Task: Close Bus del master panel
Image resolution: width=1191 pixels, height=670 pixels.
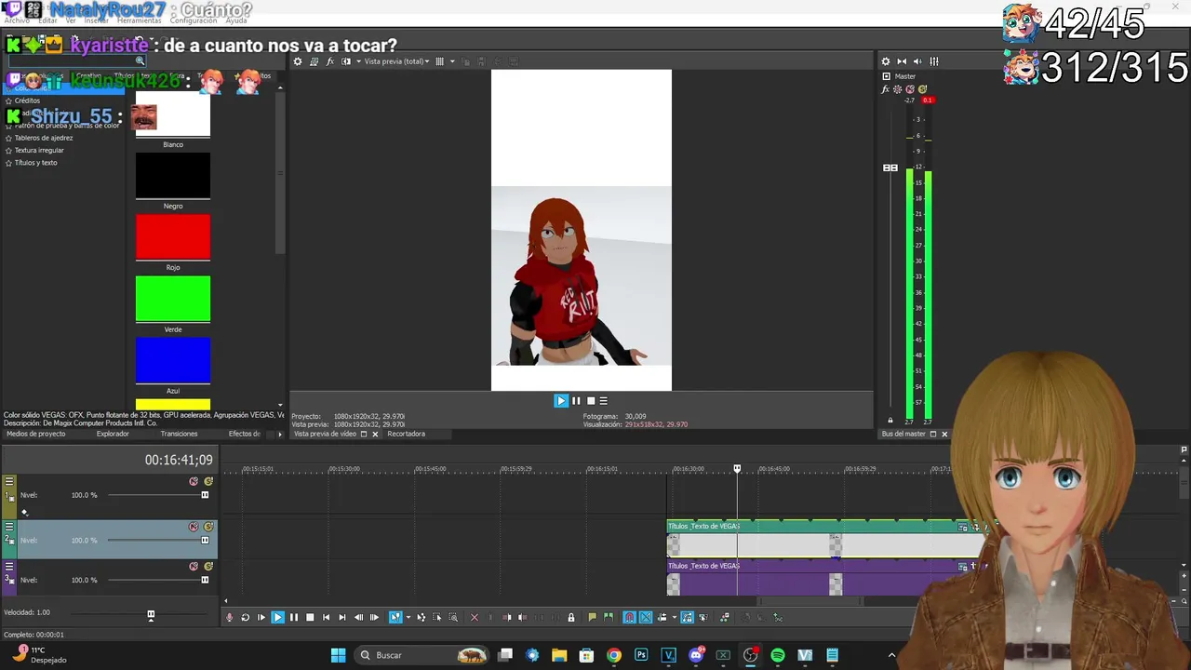Action: tap(944, 434)
